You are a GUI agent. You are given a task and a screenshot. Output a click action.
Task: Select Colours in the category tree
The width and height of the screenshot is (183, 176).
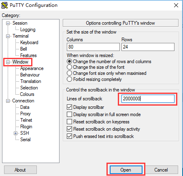[27, 94]
